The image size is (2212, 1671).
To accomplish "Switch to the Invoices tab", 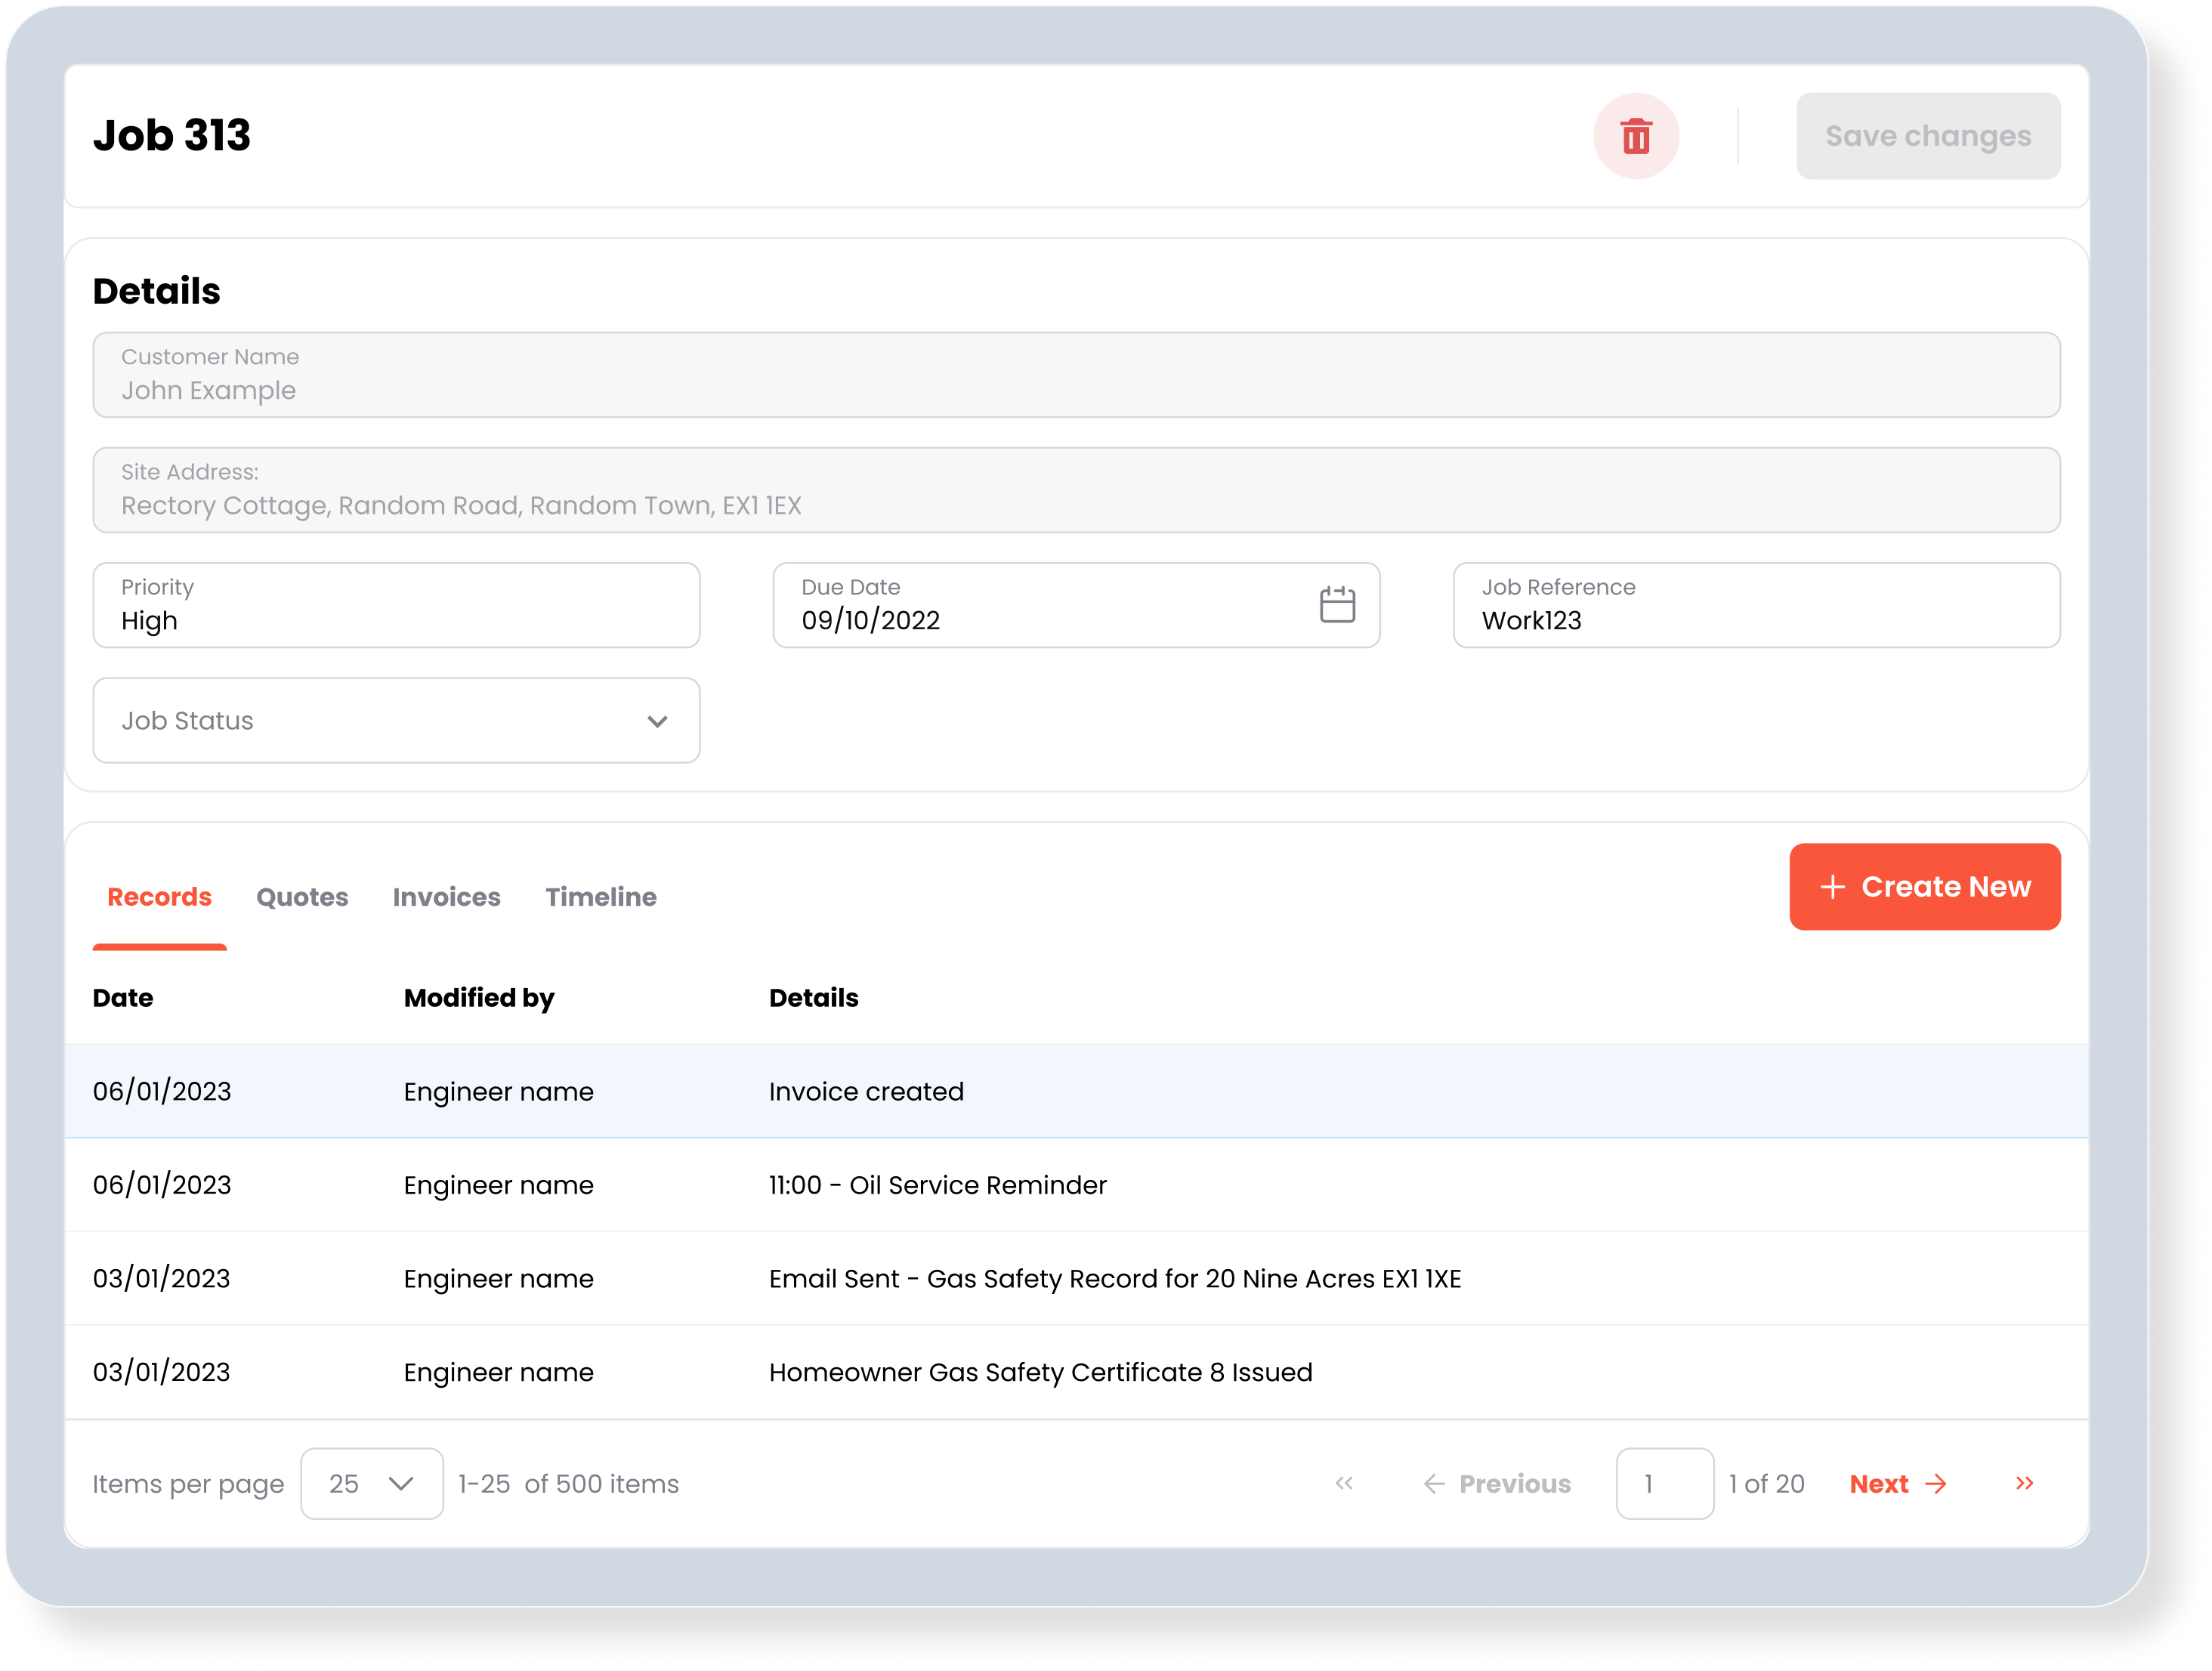I will [x=446, y=897].
